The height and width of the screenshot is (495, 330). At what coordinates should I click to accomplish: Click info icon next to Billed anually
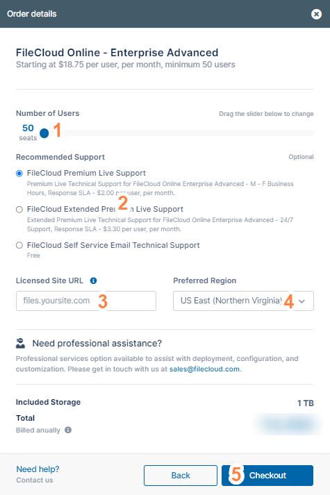pos(68,430)
